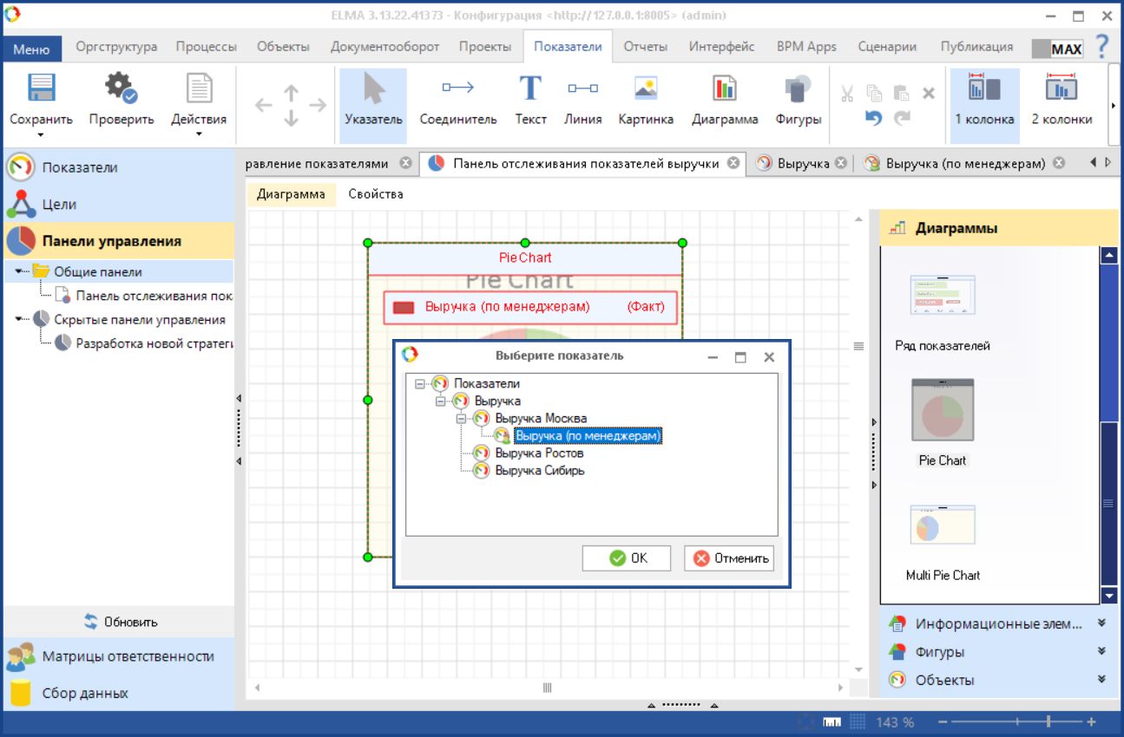Image resolution: width=1124 pixels, height=737 pixels.
Task: Switch to the Оргструктура ribbon tab
Action: [x=116, y=47]
